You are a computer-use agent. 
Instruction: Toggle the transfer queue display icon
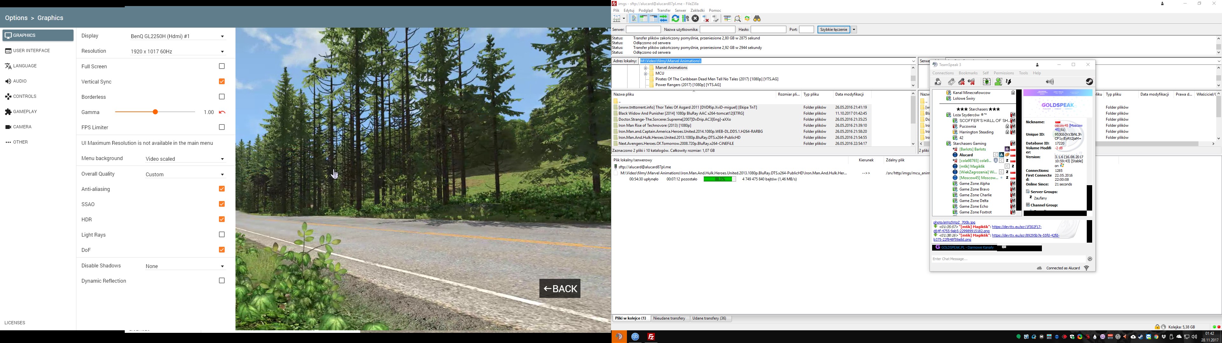(x=664, y=18)
